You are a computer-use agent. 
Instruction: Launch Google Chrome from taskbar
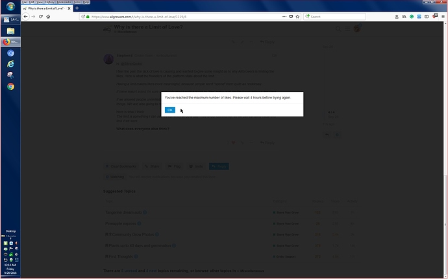point(10,86)
